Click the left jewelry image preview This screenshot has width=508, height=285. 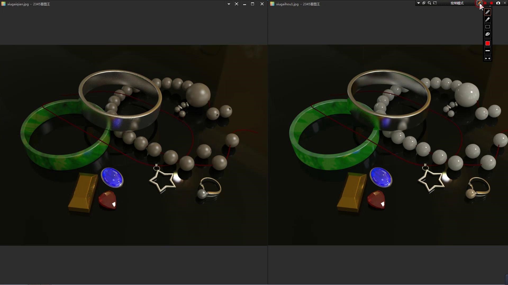point(134,145)
